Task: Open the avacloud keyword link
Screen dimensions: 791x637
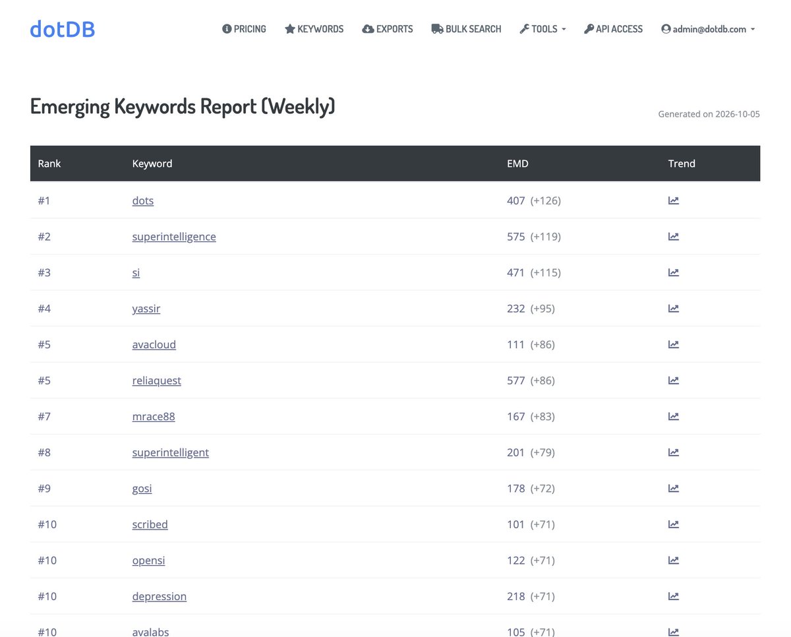Action: pyautogui.click(x=154, y=344)
